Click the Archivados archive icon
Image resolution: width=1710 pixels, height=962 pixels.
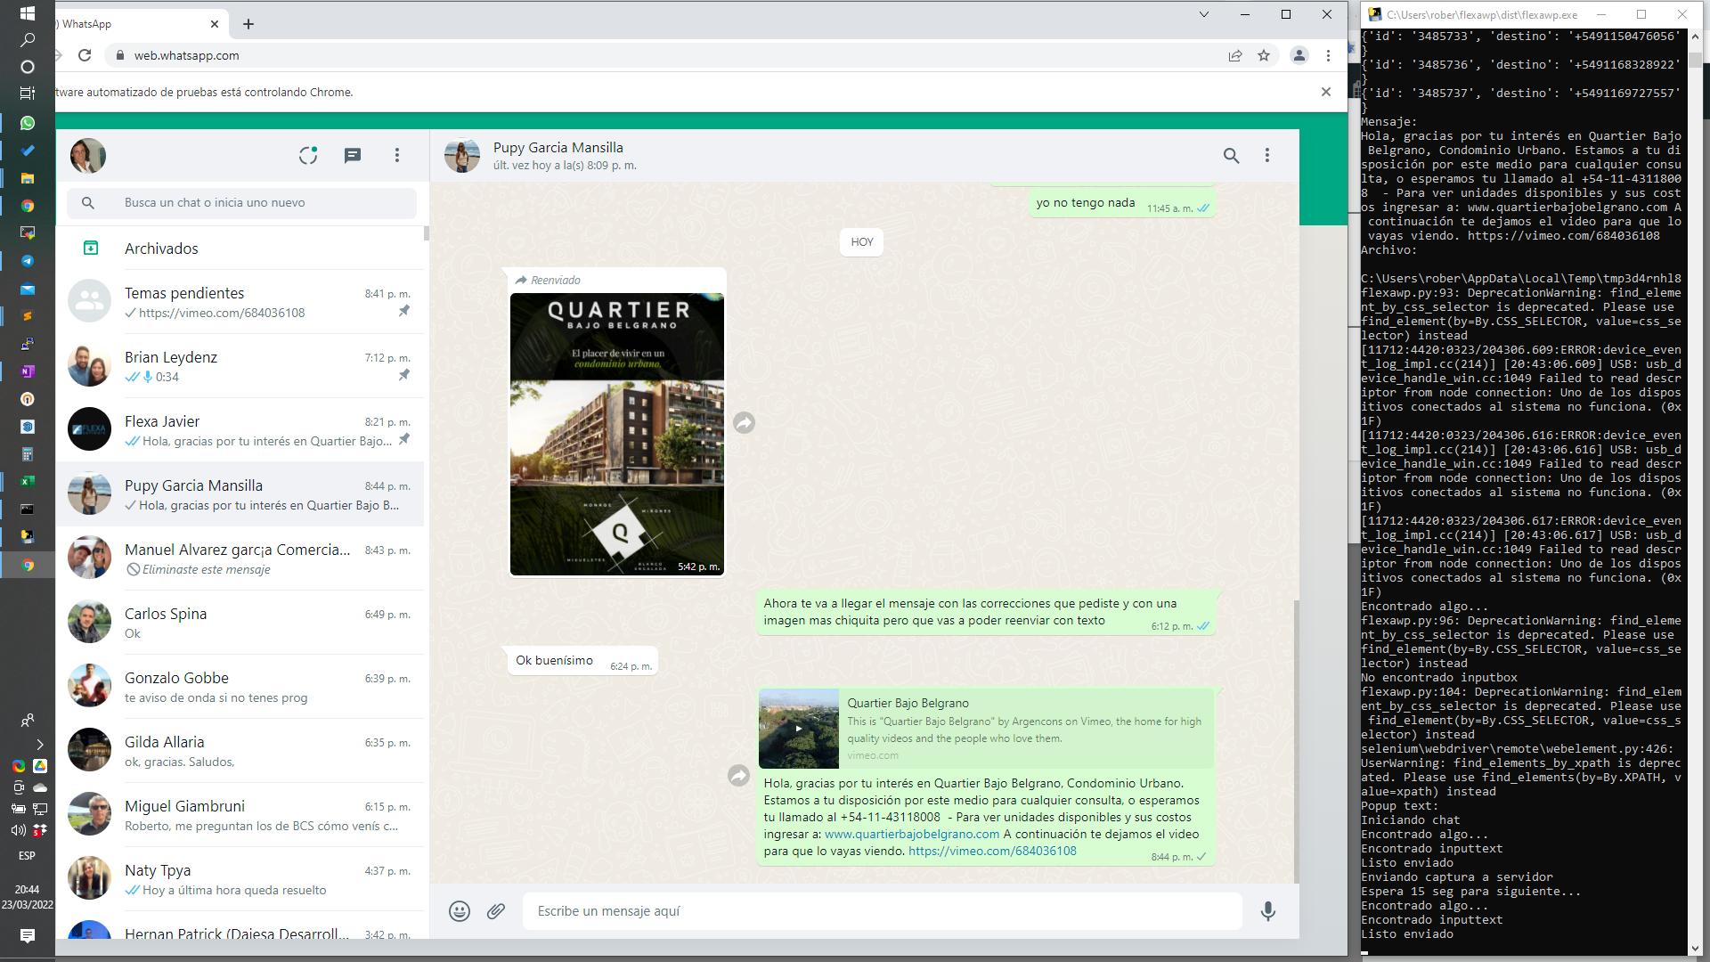pos(91,248)
